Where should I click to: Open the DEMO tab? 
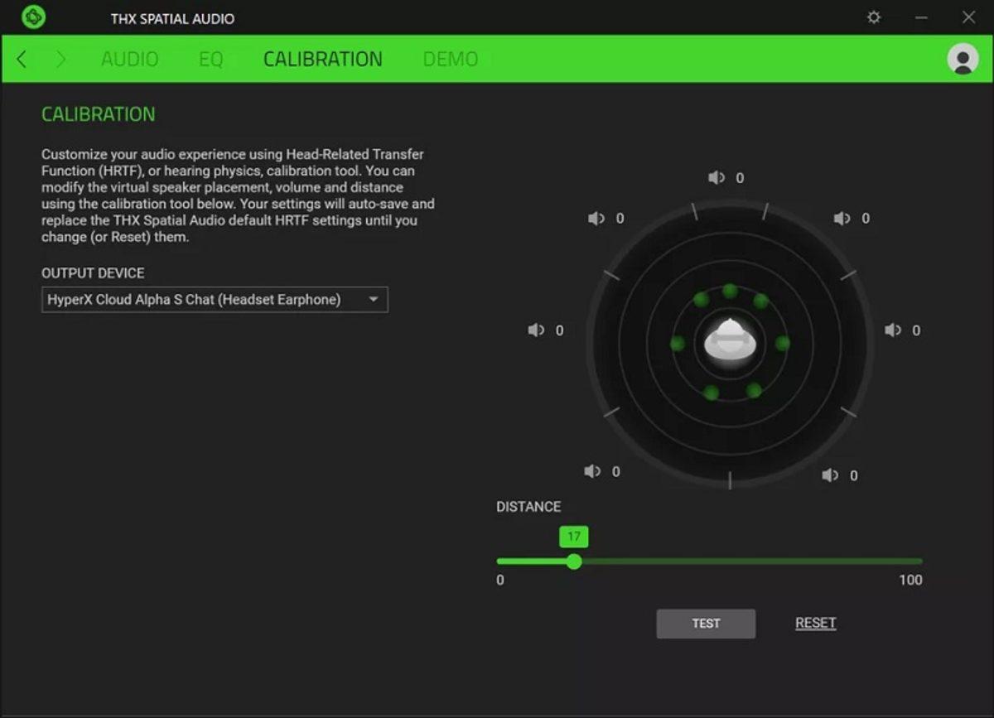click(x=450, y=59)
